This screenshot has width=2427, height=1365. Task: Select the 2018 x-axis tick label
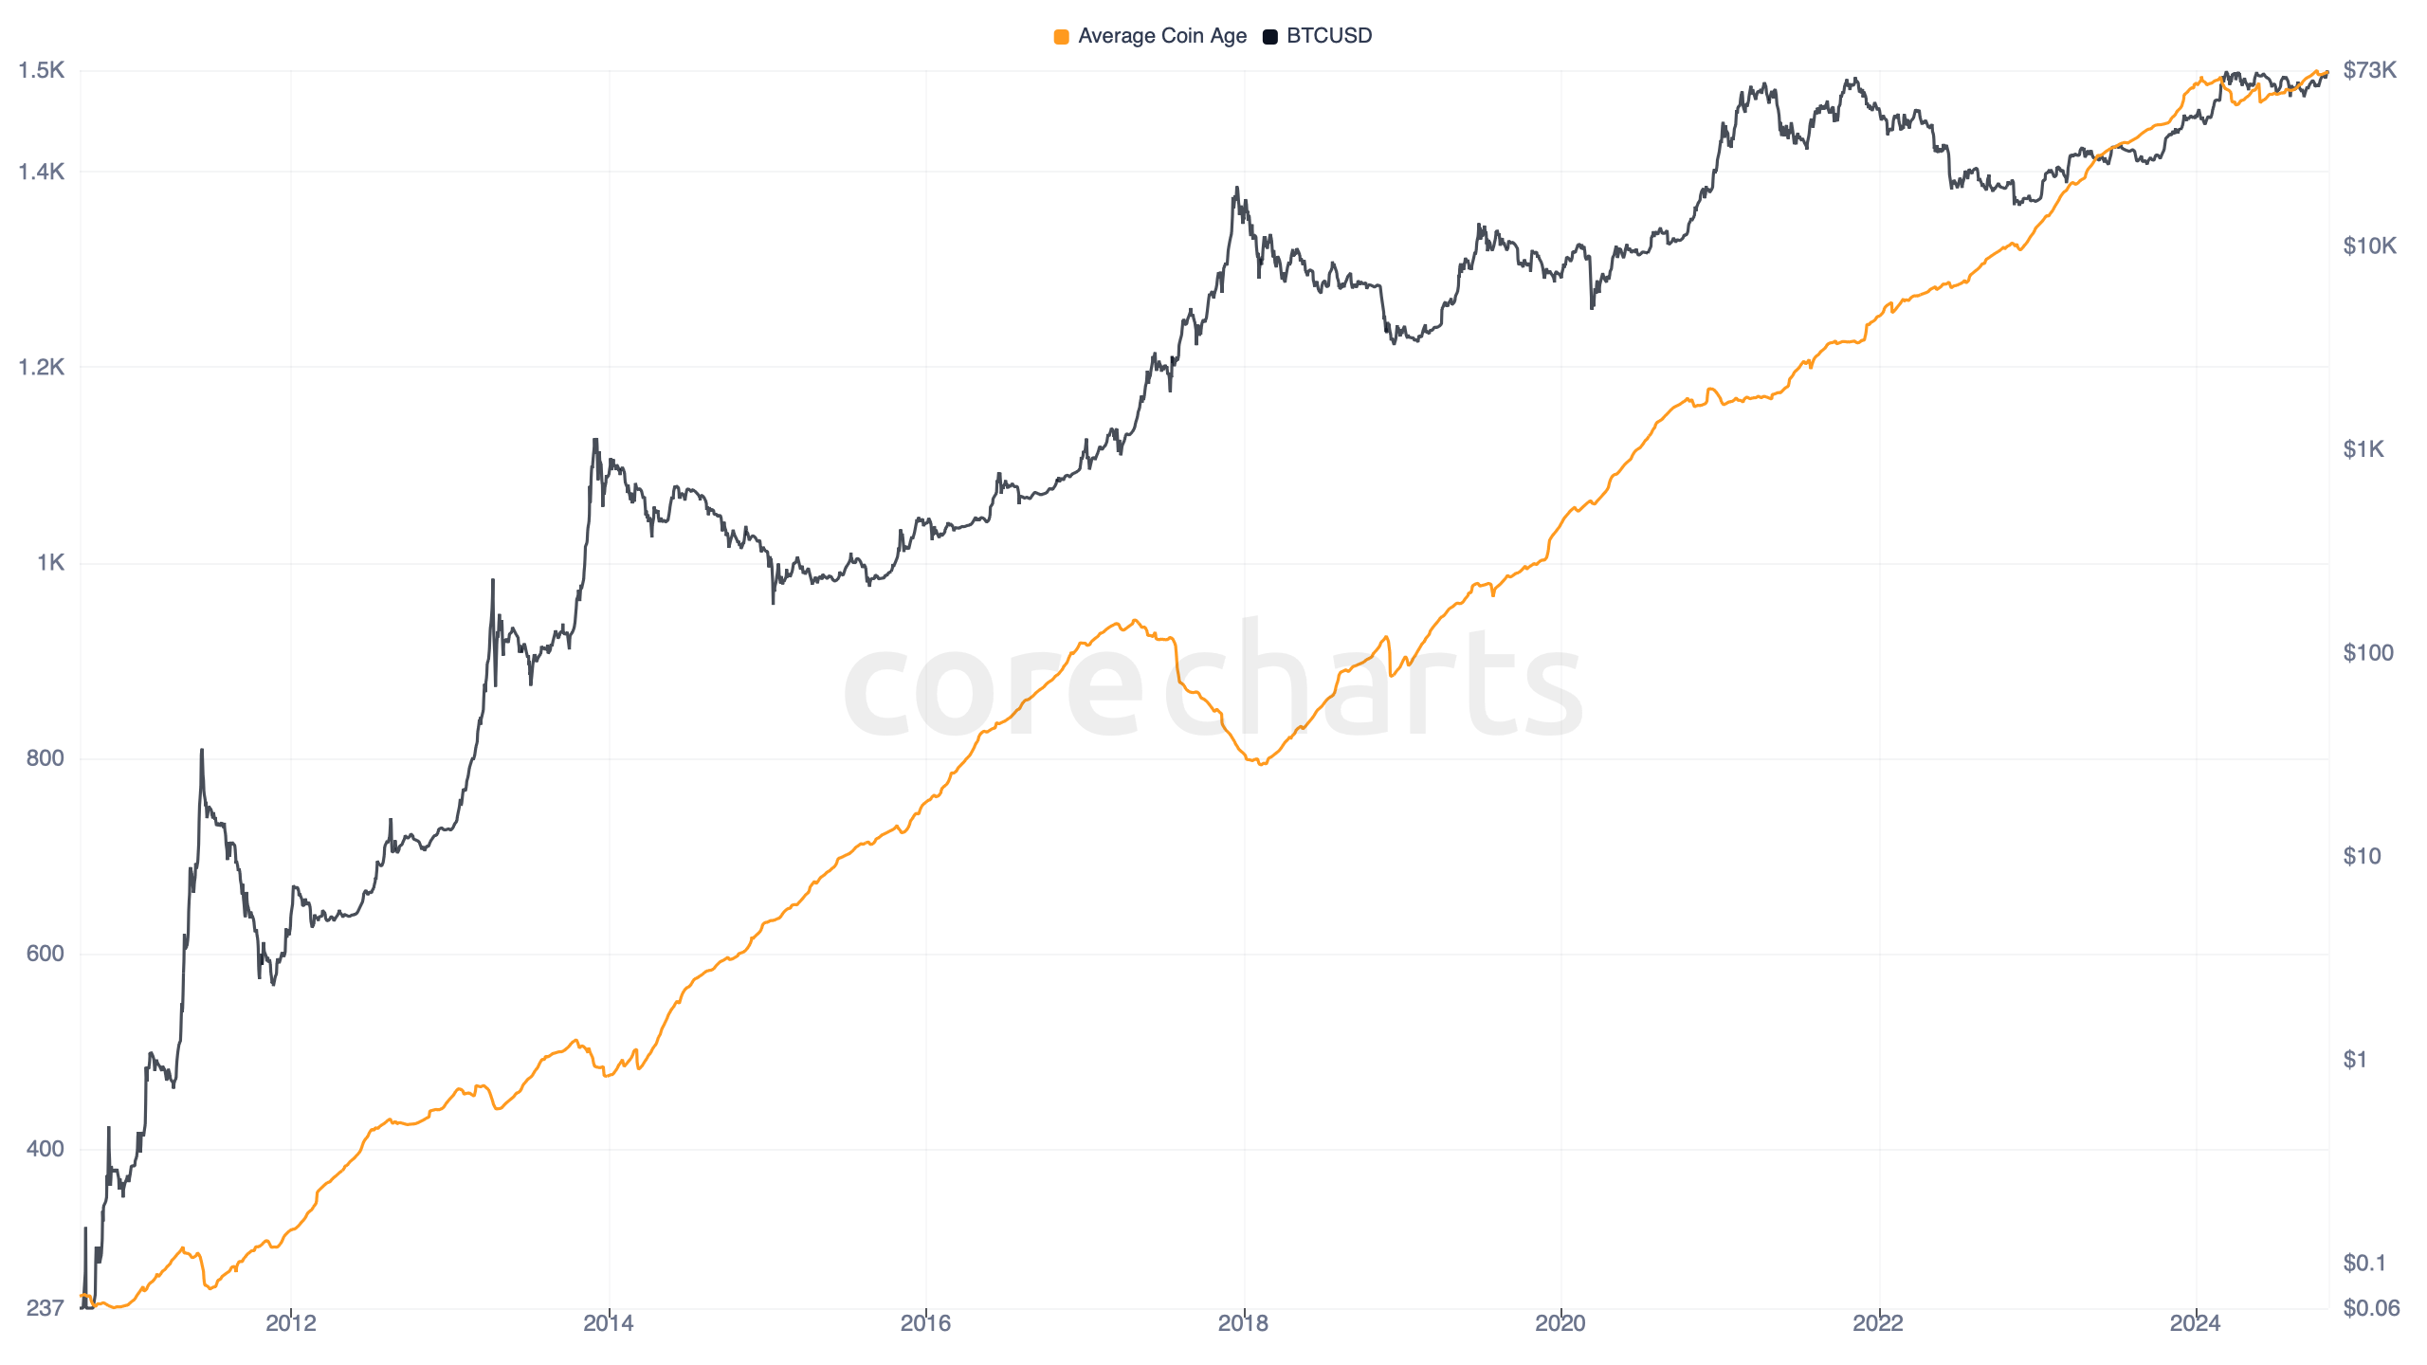(1243, 1323)
